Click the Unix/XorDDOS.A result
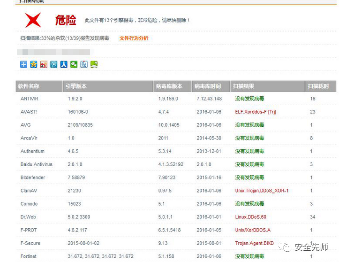This screenshot has height=262, width=339. pyautogui.click(x=253, y=230)
